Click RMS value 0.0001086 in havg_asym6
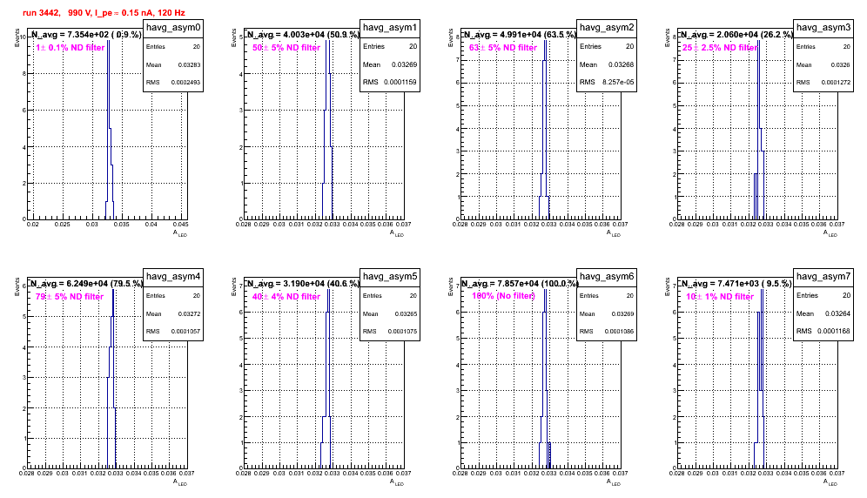The height and width of the screenshot is (498, 867). (x=619, y=332)
